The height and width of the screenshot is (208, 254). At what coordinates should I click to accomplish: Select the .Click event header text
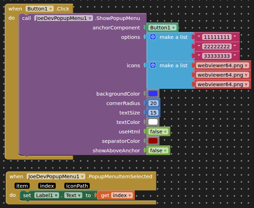[x=63, y=9]
